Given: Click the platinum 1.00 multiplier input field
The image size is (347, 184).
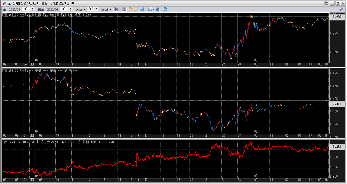Looking at the screenshot, I should [x=64, y=9].
